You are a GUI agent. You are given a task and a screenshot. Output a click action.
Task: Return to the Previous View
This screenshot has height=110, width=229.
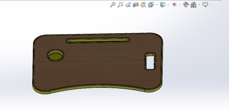(128, 5)
